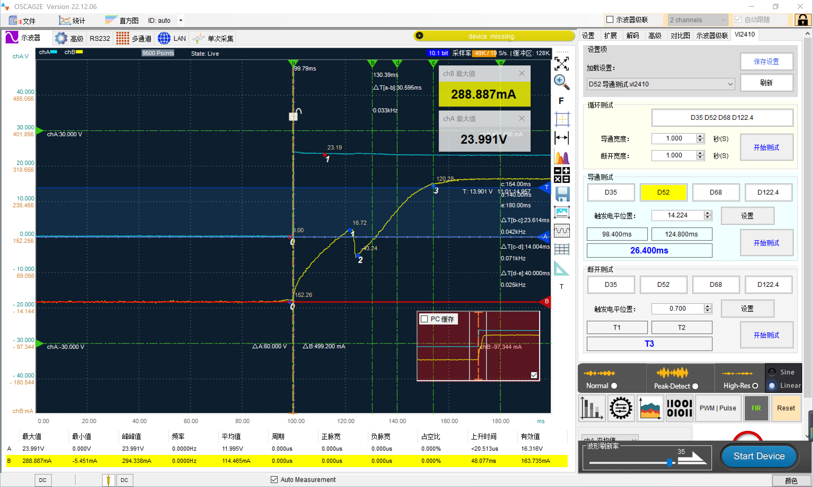Screen dimensions: 813x487
Task: Select the magnifier zoom tool
Action: 562,82
